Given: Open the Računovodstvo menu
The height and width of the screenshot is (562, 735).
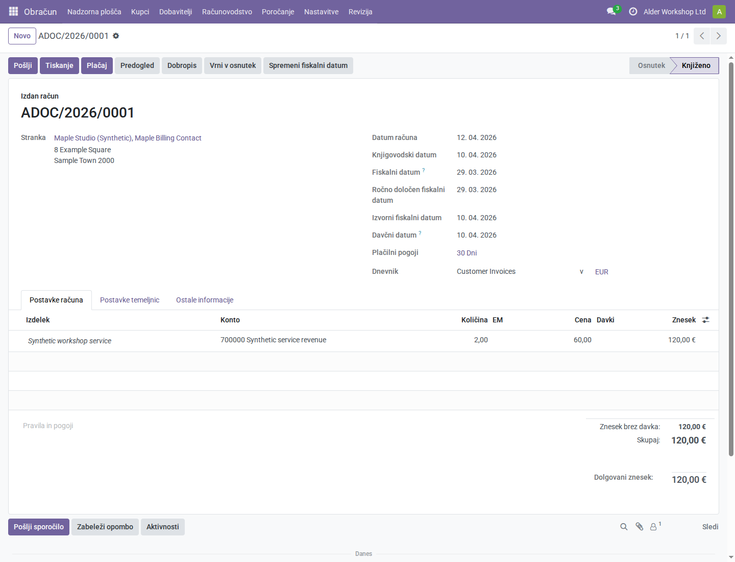Looking at the screenshot, I should tap(227, 12).
